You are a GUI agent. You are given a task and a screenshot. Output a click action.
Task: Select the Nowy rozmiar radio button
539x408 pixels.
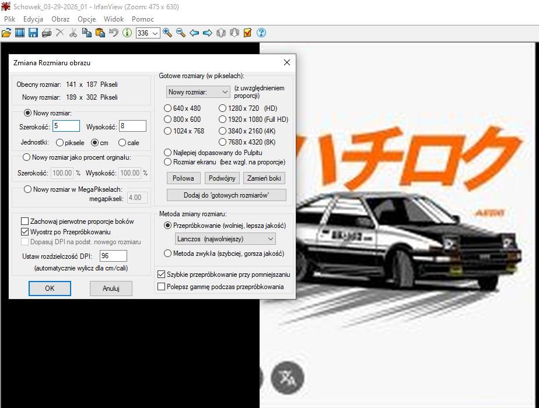28,113
